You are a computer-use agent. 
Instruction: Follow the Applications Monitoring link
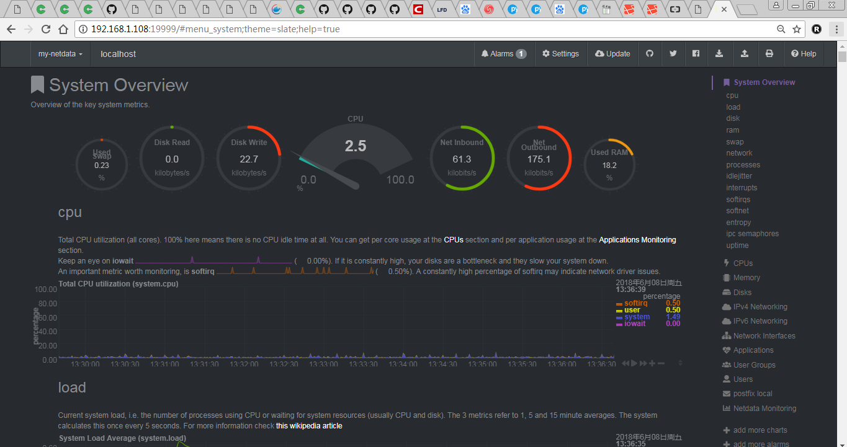(637, 240)
